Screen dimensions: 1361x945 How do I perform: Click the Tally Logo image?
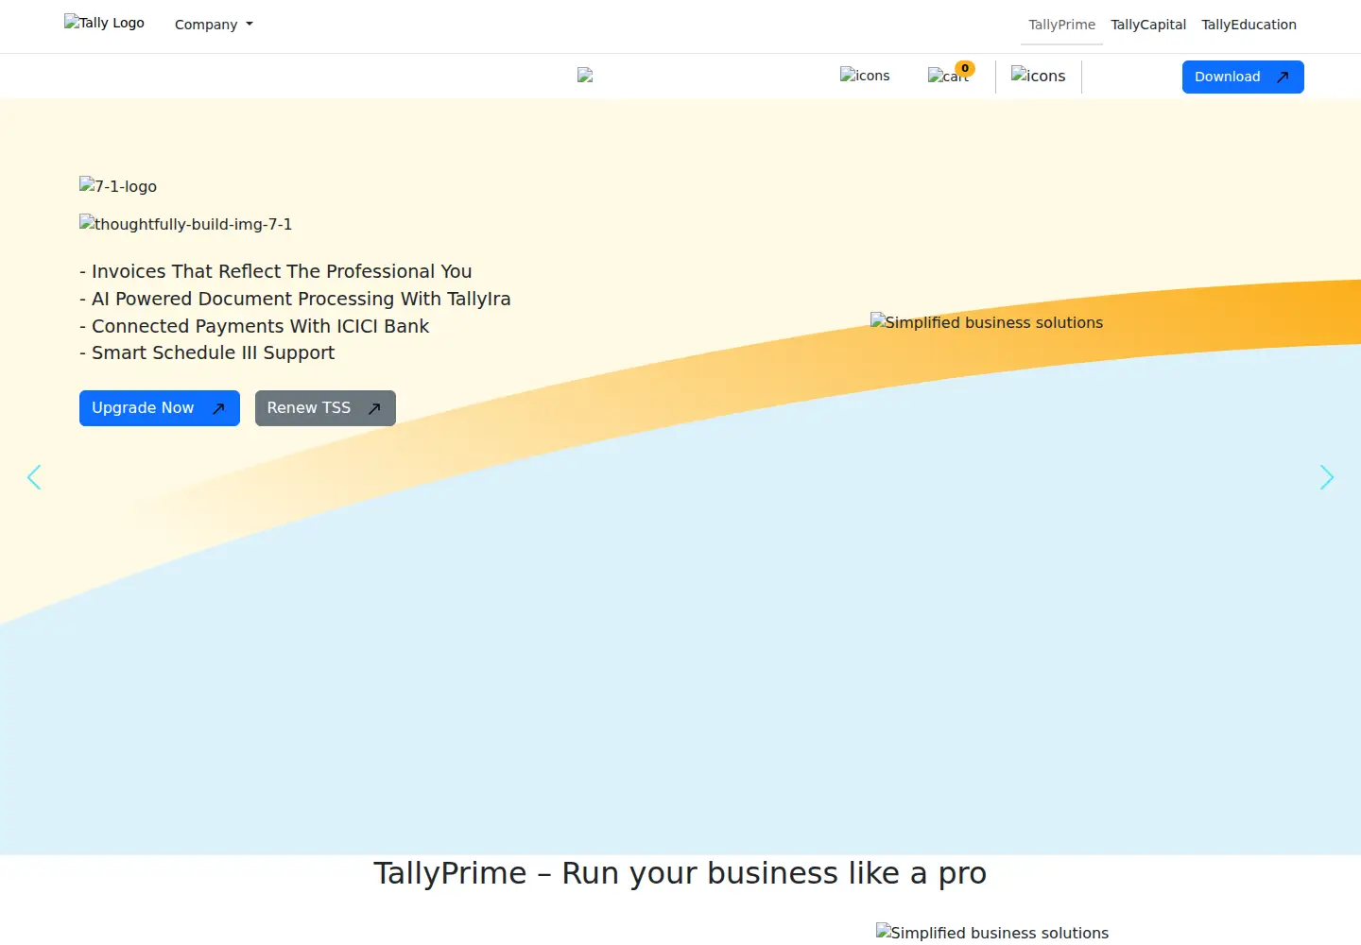click(104, 23)
